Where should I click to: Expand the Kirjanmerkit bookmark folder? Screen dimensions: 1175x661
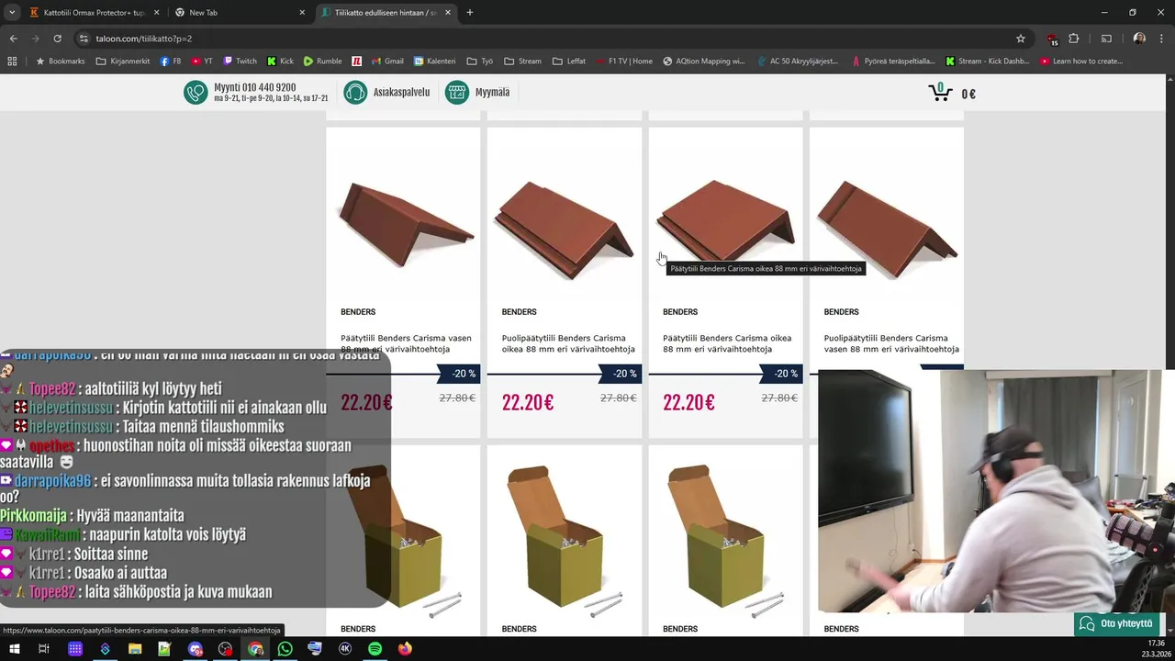click(123, 62)
